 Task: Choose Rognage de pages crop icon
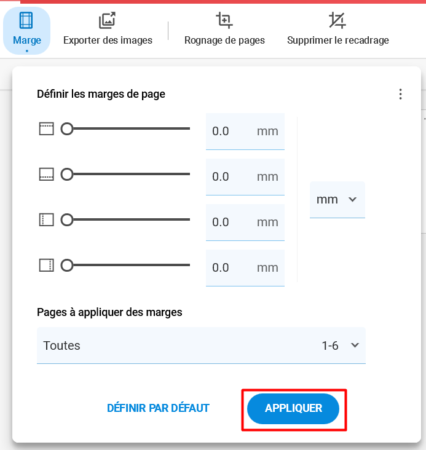224,20
